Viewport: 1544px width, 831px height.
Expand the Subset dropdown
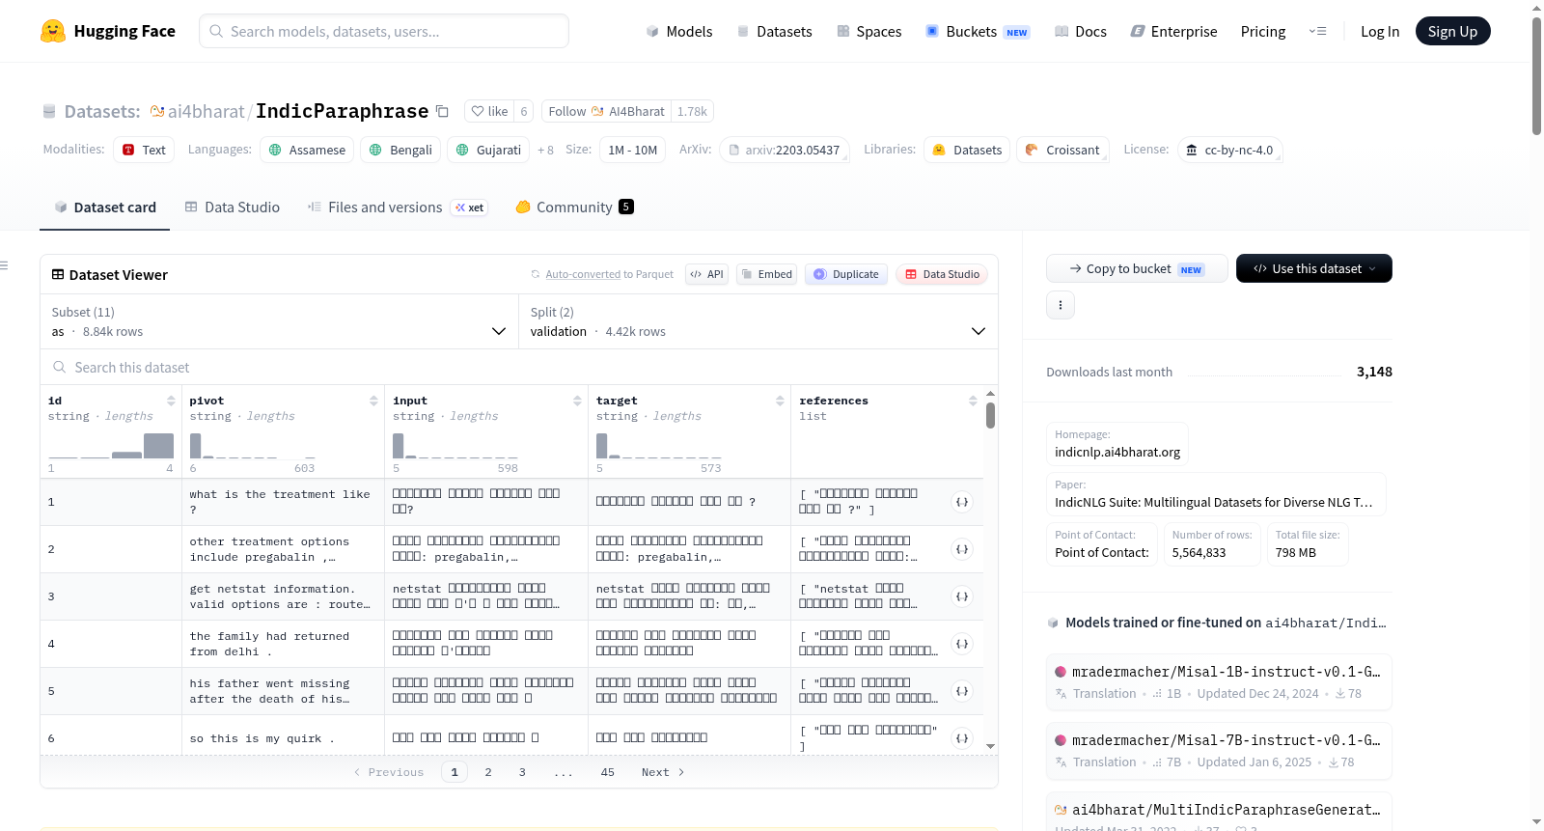[279, 321]
